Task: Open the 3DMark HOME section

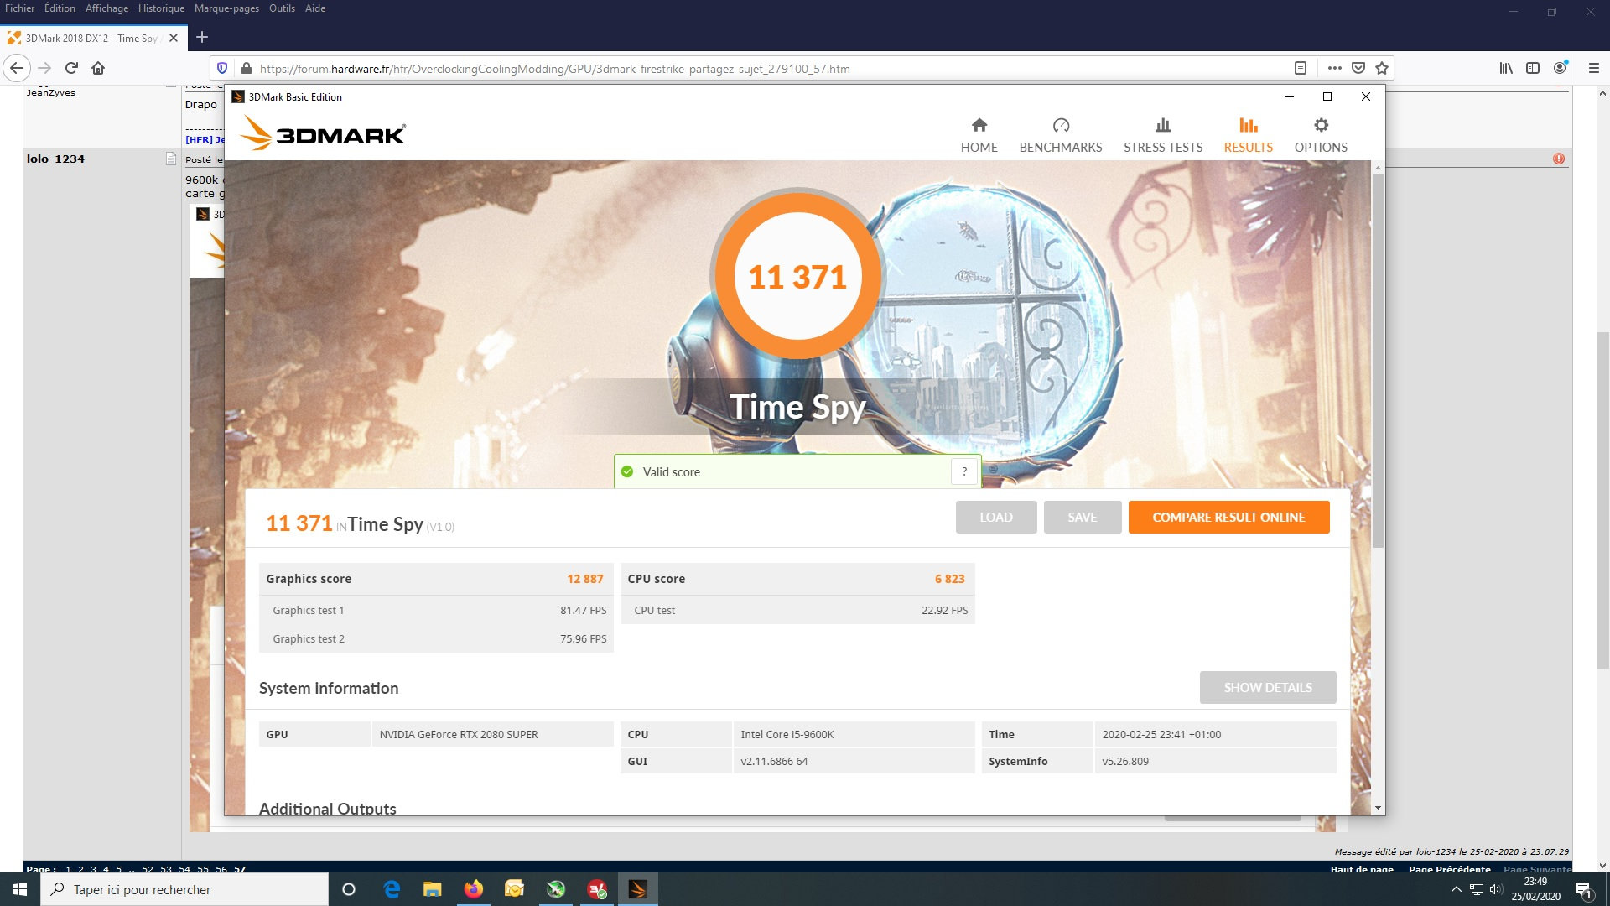Action: [x=979, y=135]
